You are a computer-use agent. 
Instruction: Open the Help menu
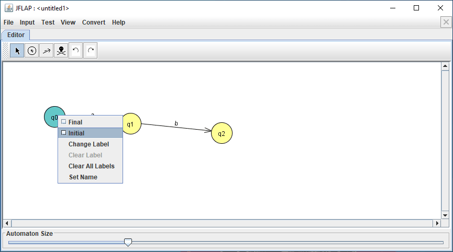(118, 22)
